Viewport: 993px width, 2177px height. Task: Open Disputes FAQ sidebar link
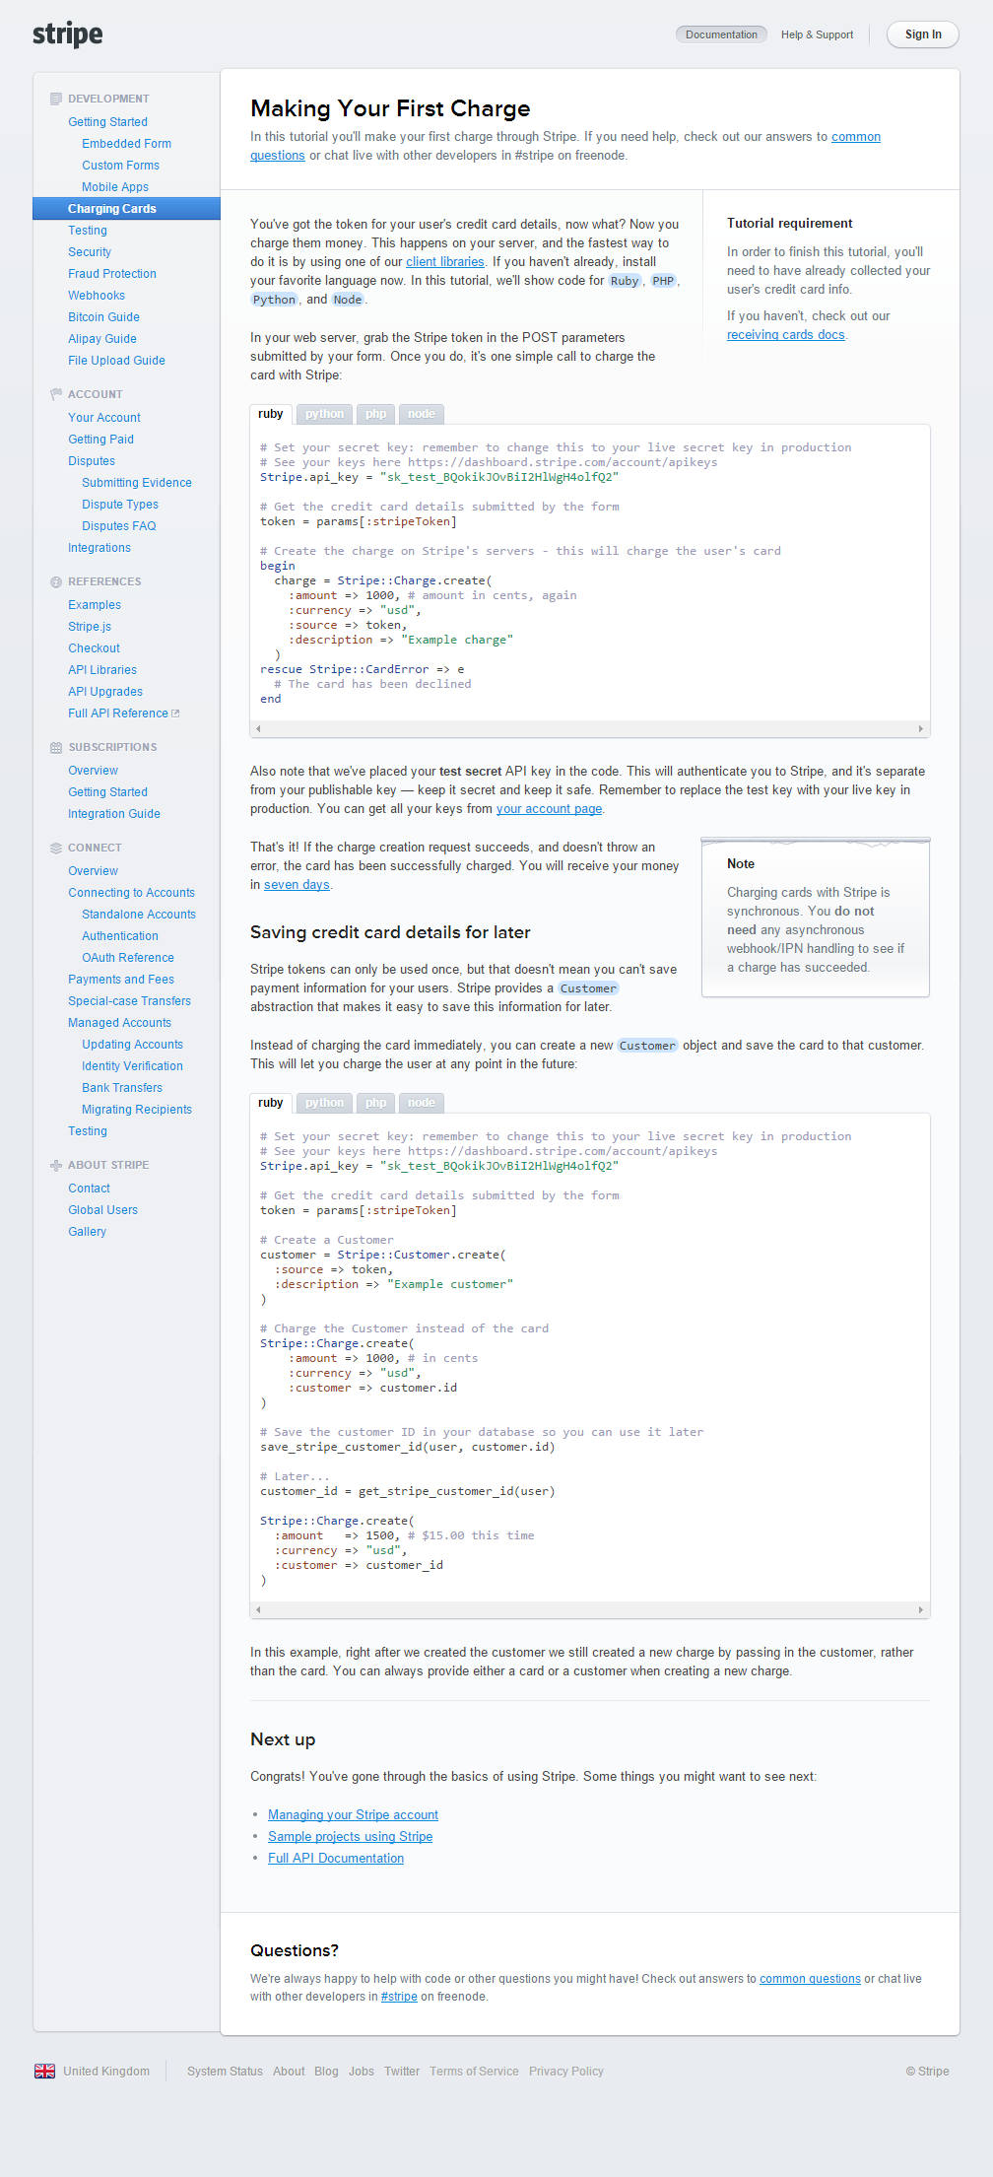pyautogui.click(x=119, y=526)
